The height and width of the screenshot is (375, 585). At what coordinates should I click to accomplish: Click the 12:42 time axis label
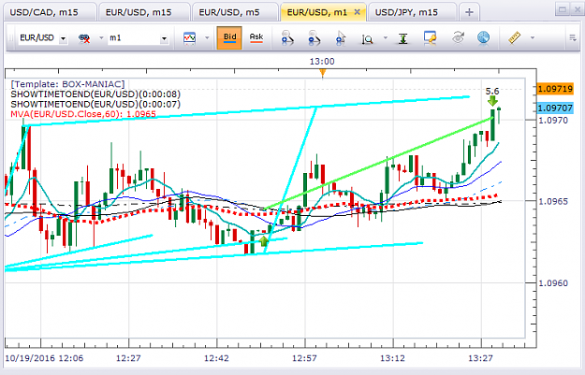pyautogui.click(x=216, y=358)
